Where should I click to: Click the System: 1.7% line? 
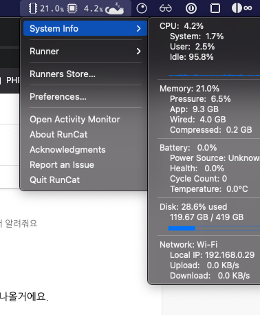pyautogui.click(x=197, y=36)
